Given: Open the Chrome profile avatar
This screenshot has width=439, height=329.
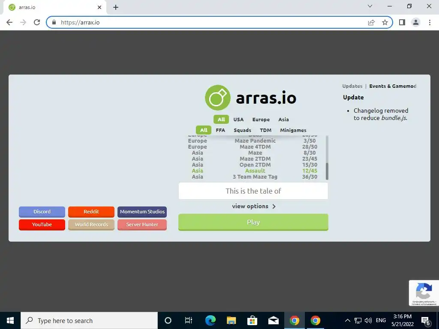Looking at the screenshot, I should pos(416,22).
